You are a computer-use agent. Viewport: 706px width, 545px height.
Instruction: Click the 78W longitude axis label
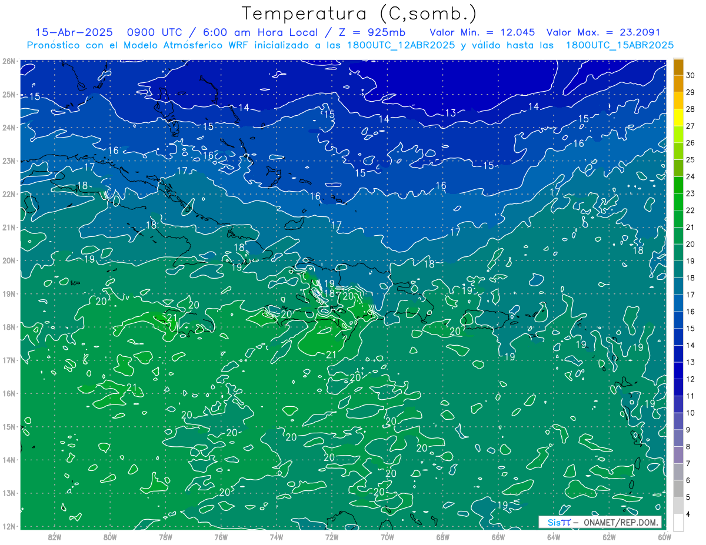[x=165, y=537]
